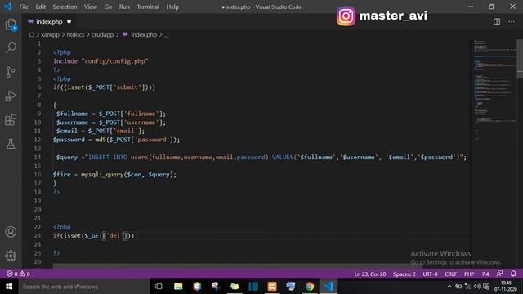The width and height of the screenshot is (523, 294).
Task: Click PHP version 7.4 in status bar
Action: point(485,274)
